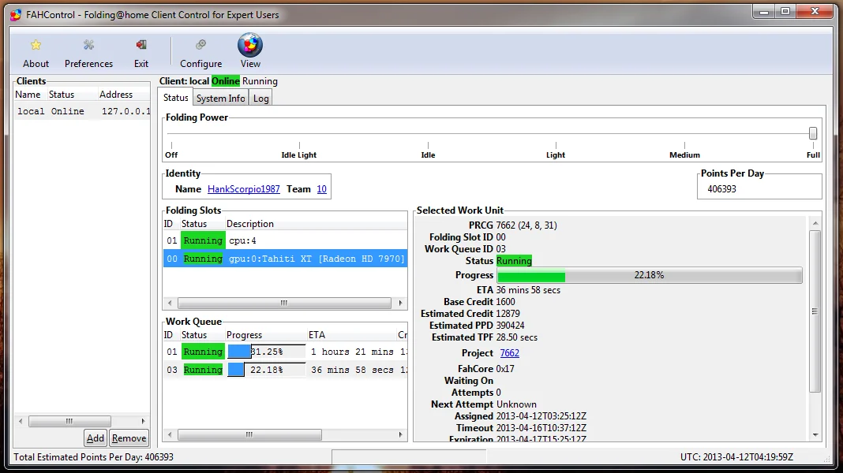843x473 pixels.
Task: Click Clients list right scroll arrow
Action: [143, 422]
